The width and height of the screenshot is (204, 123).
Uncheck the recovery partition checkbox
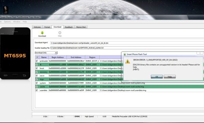point(37,72)
